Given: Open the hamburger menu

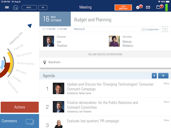Looking at the screenshot, I should pos(7,7).
